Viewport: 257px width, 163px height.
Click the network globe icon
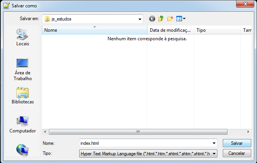[x=23, y=149]
